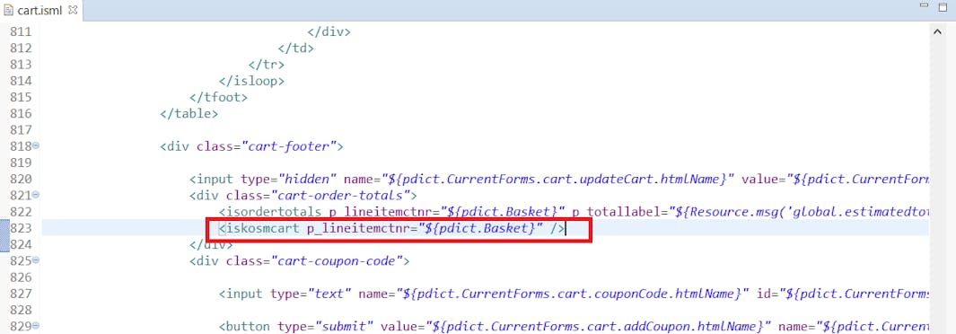Place cursor on the </table> closing tag
The image size is (956, 334).
189,113
